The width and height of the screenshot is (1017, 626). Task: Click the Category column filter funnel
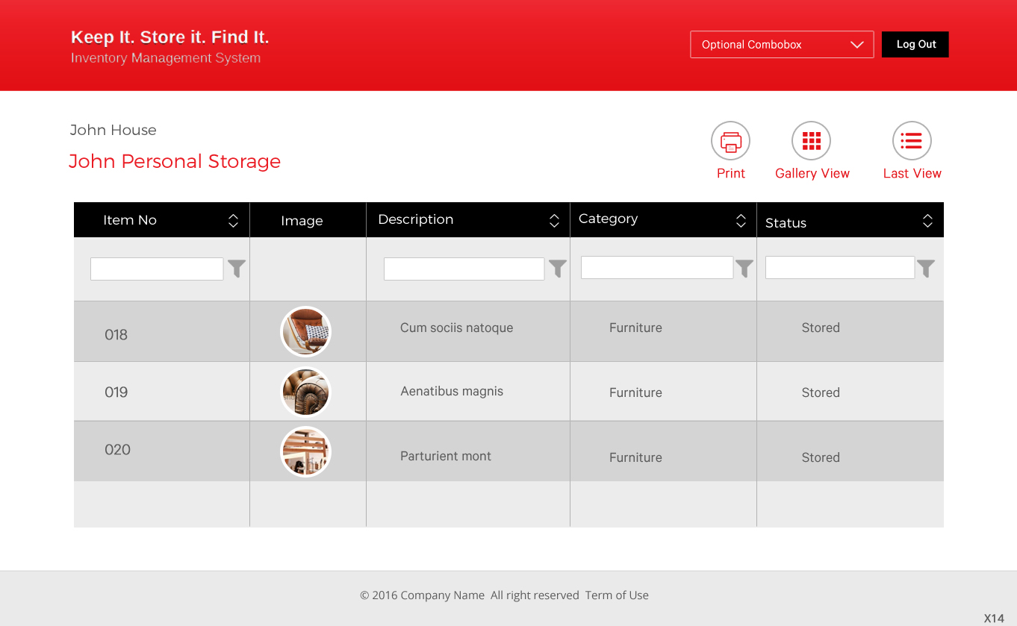pyautogui.click(x=744, y=269)
